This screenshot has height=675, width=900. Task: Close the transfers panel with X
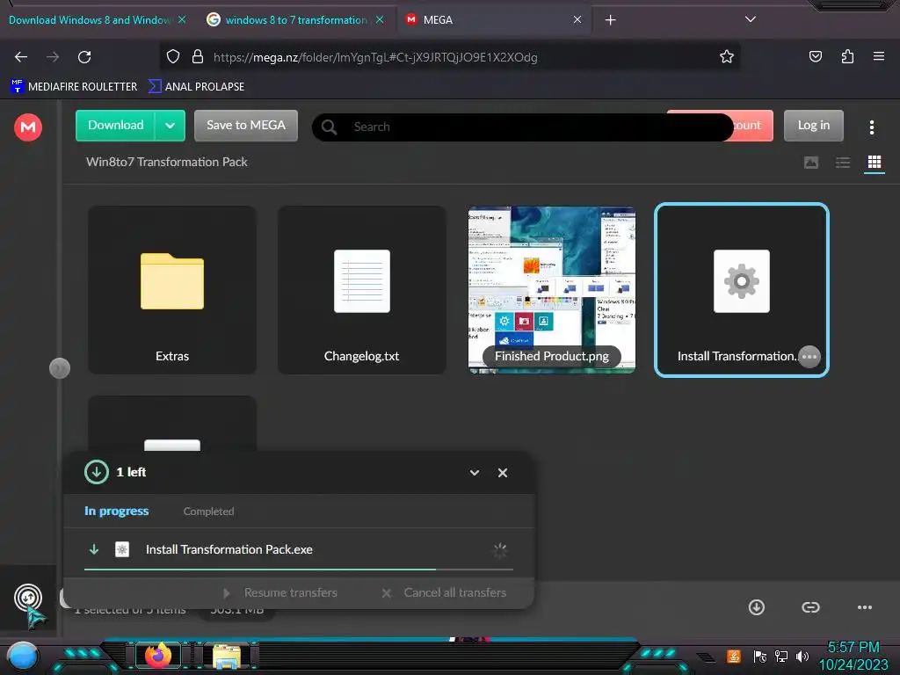(503, 473)
